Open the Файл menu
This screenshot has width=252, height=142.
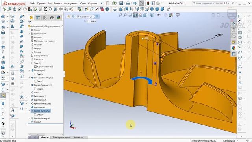pos(32,3)
